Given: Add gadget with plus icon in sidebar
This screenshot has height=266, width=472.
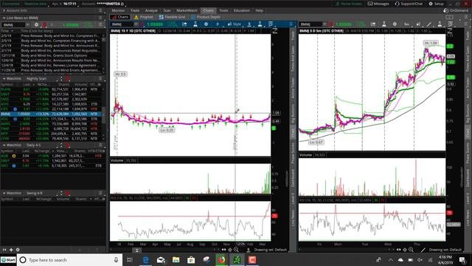Looking at the screenshot, I should point(11,250).
